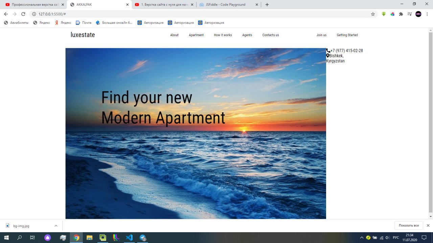Click the map pin icon beside Bishkek

[328, 56]
